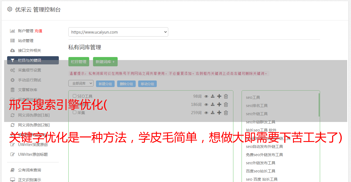
Task: Click the 删除分组 button
Action: point(126,84)
